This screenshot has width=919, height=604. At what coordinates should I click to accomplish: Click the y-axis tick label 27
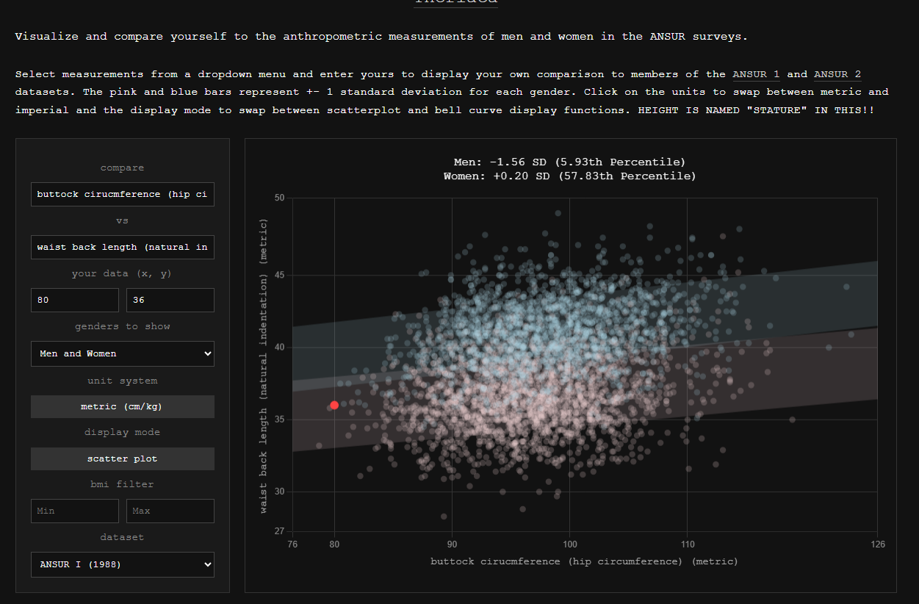[x=279, y=531]
